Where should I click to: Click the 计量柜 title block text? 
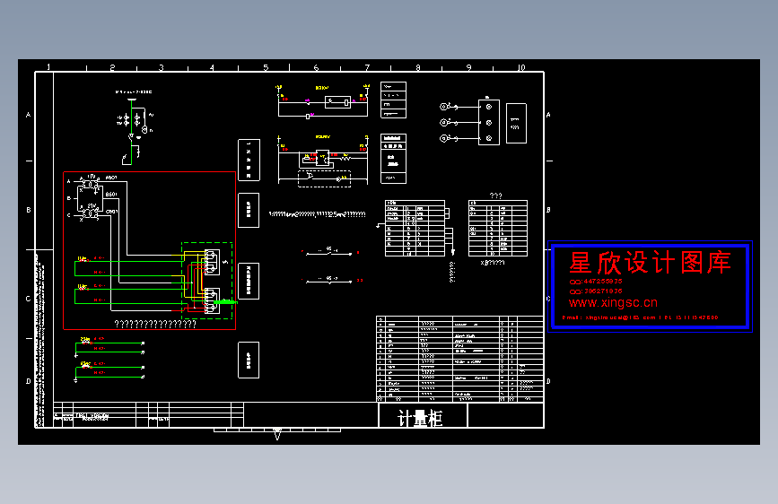click(420, 418)
